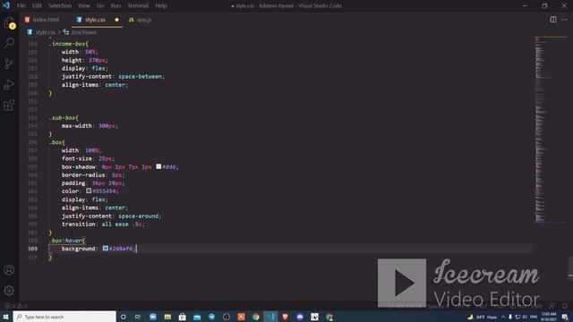The width and height of the screenshot is (573, 322).
Task: Click .box:hover symbol in breadcrumb
Action: point(83,32)
